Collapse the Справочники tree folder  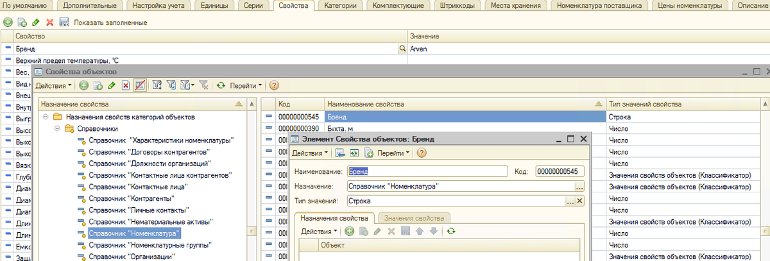pos(58,128)
